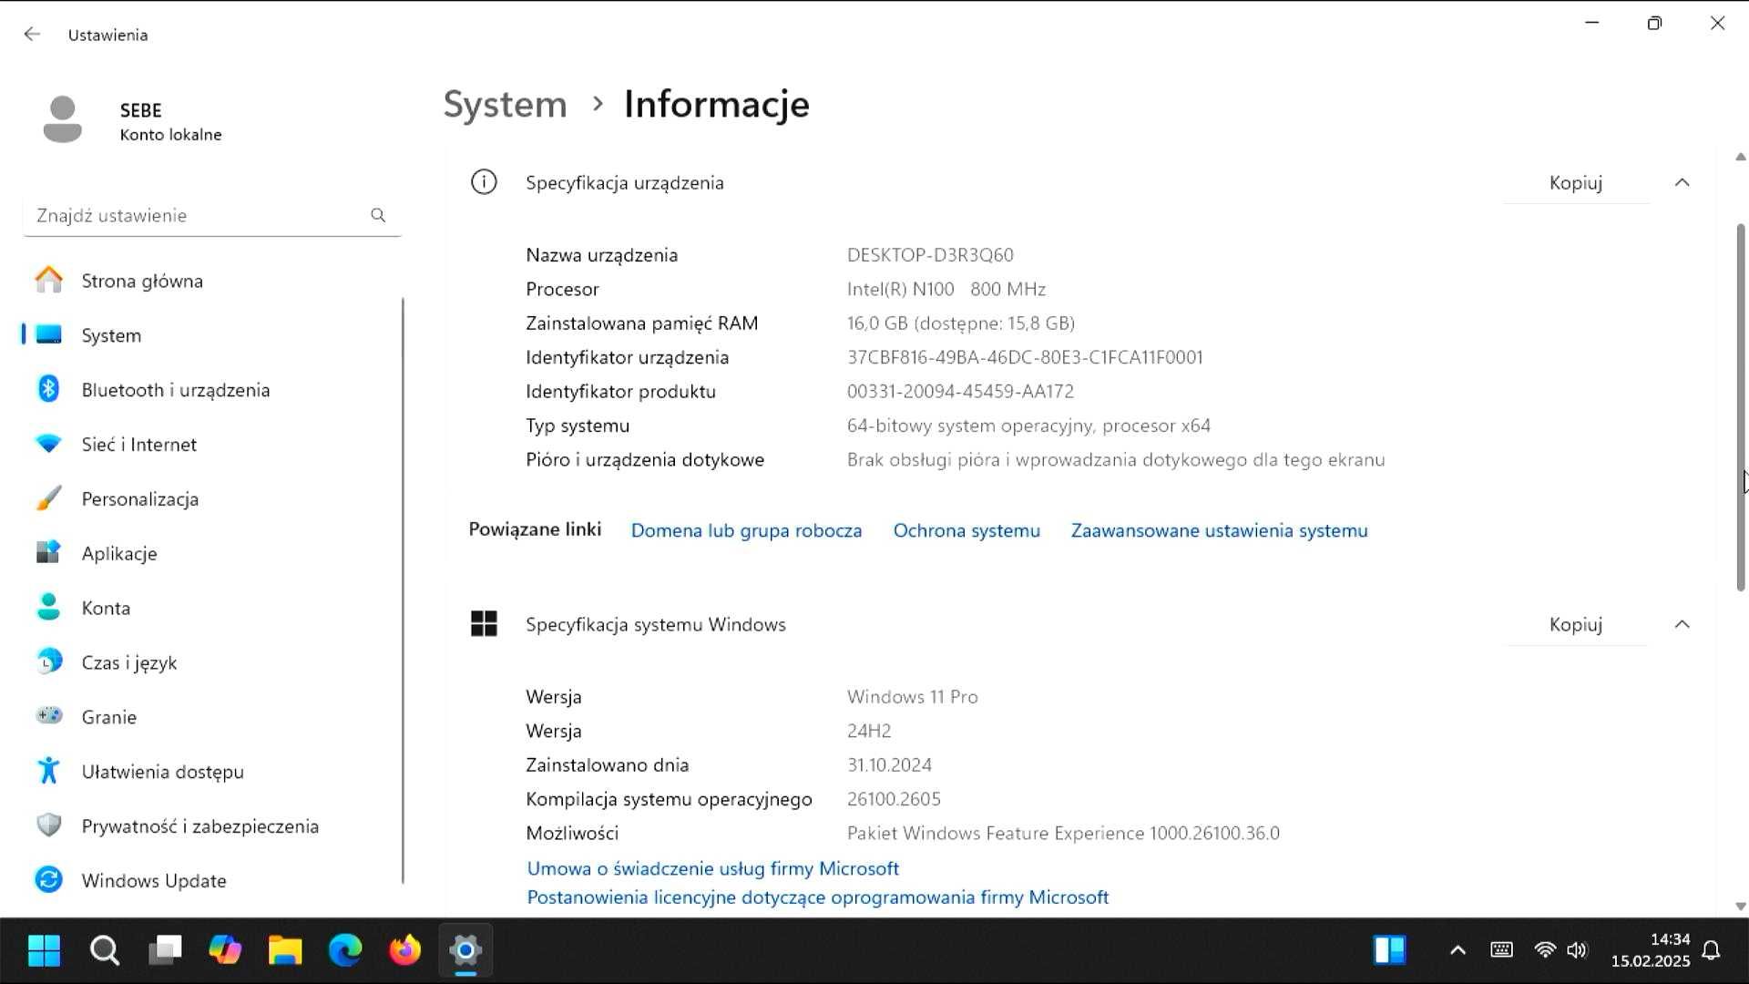This screenshot has width=1749, height=984.
Task: Click the SEBE Konto lokalne account name
Action: (170, 122)
